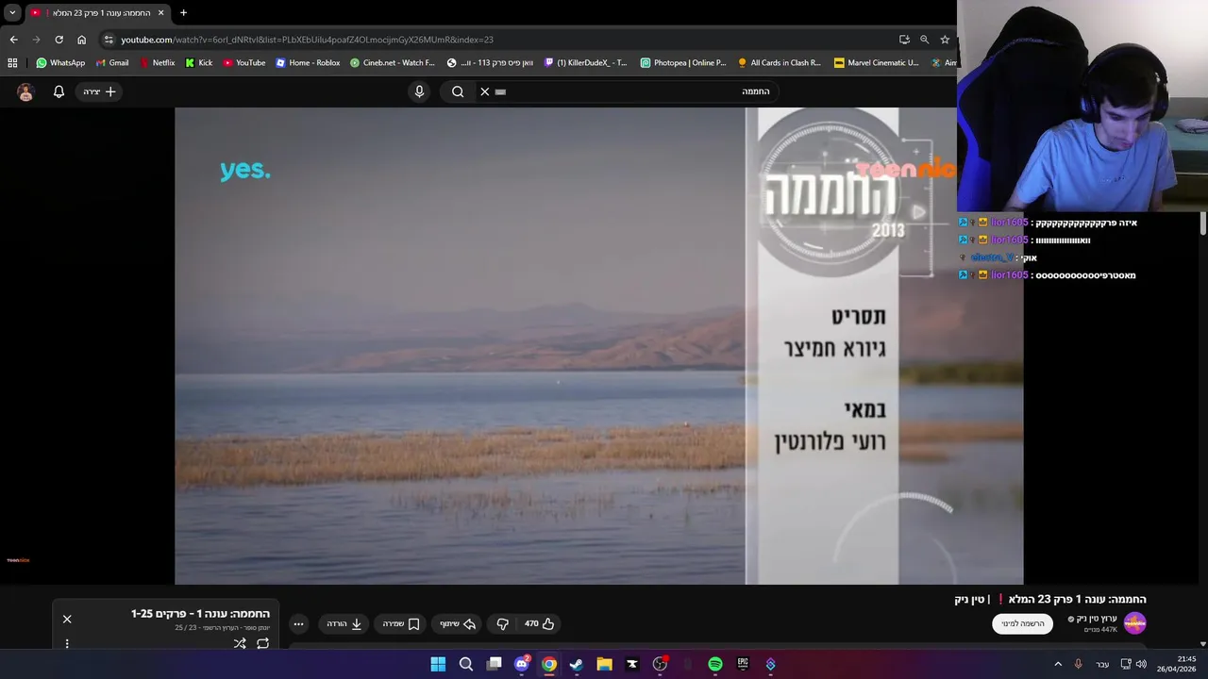The width and height of the screenshot is (1208, 679).
Task: Open the Kick bookmark
Action: click(x=199, y=63)
